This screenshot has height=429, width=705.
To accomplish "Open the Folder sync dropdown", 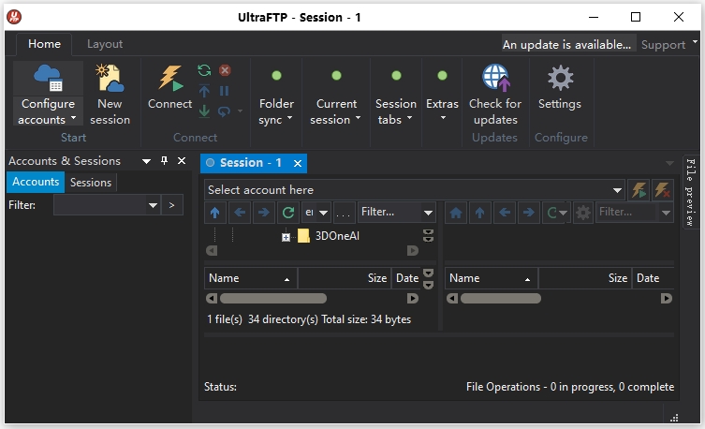I will coord(276,111).
